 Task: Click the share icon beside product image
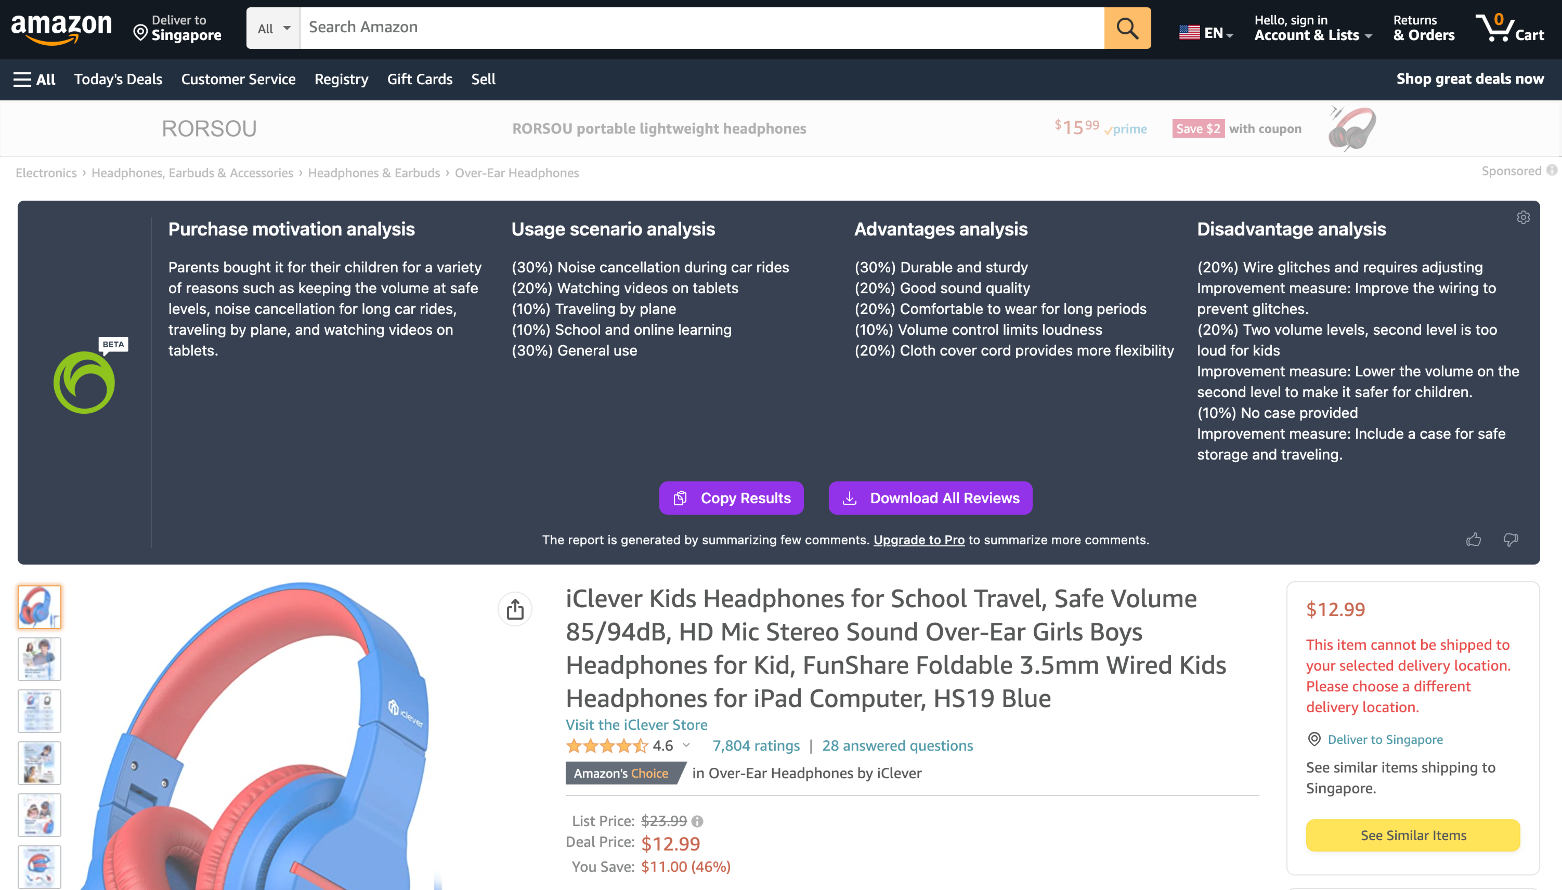click(x=515, y=609)
